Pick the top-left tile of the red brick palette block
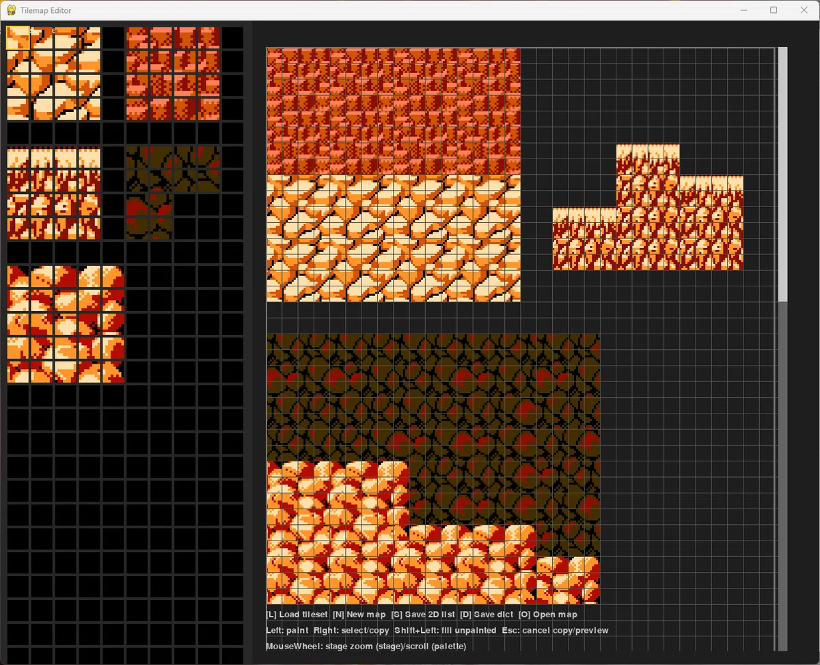The image size is (820, 665). tap(138, 38)
